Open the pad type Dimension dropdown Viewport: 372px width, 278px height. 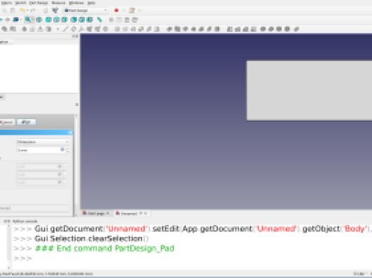[x=43, y=142]
